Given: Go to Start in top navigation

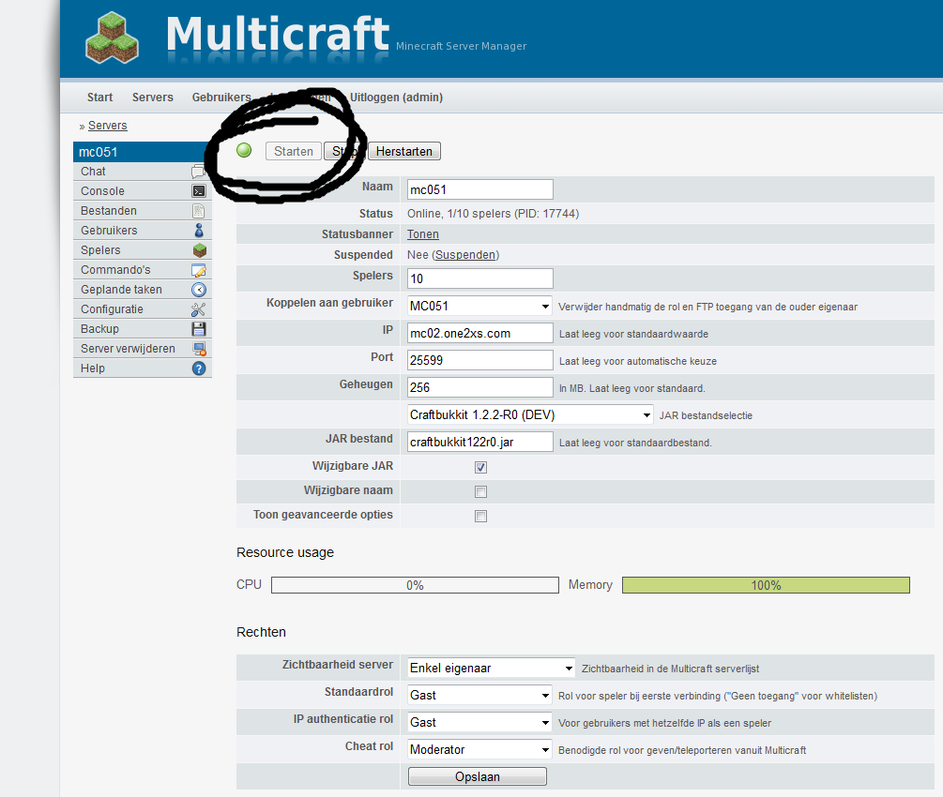Looking at the screenshot, I should pos(99,98).
